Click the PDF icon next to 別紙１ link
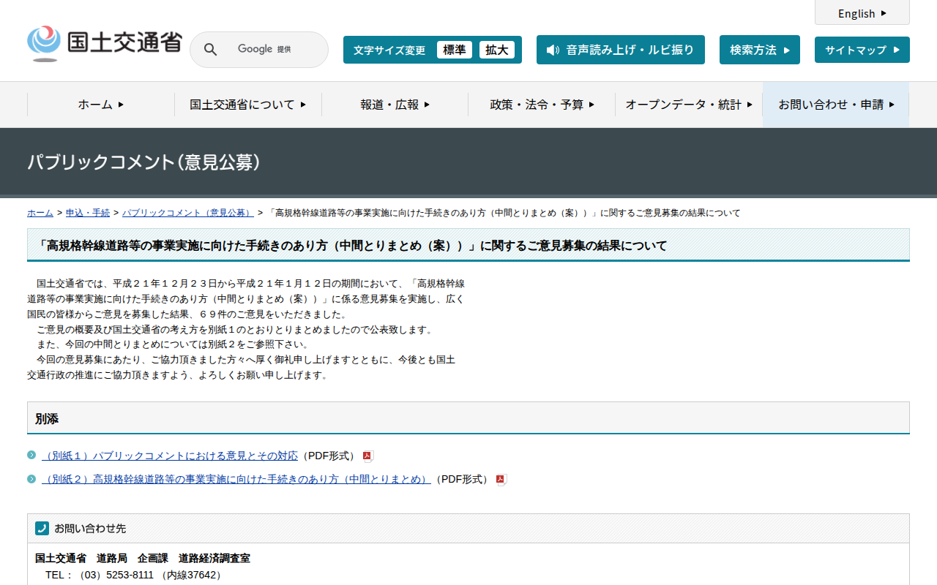This screenshot has height=585, width=937. click(x=368, y=456)
